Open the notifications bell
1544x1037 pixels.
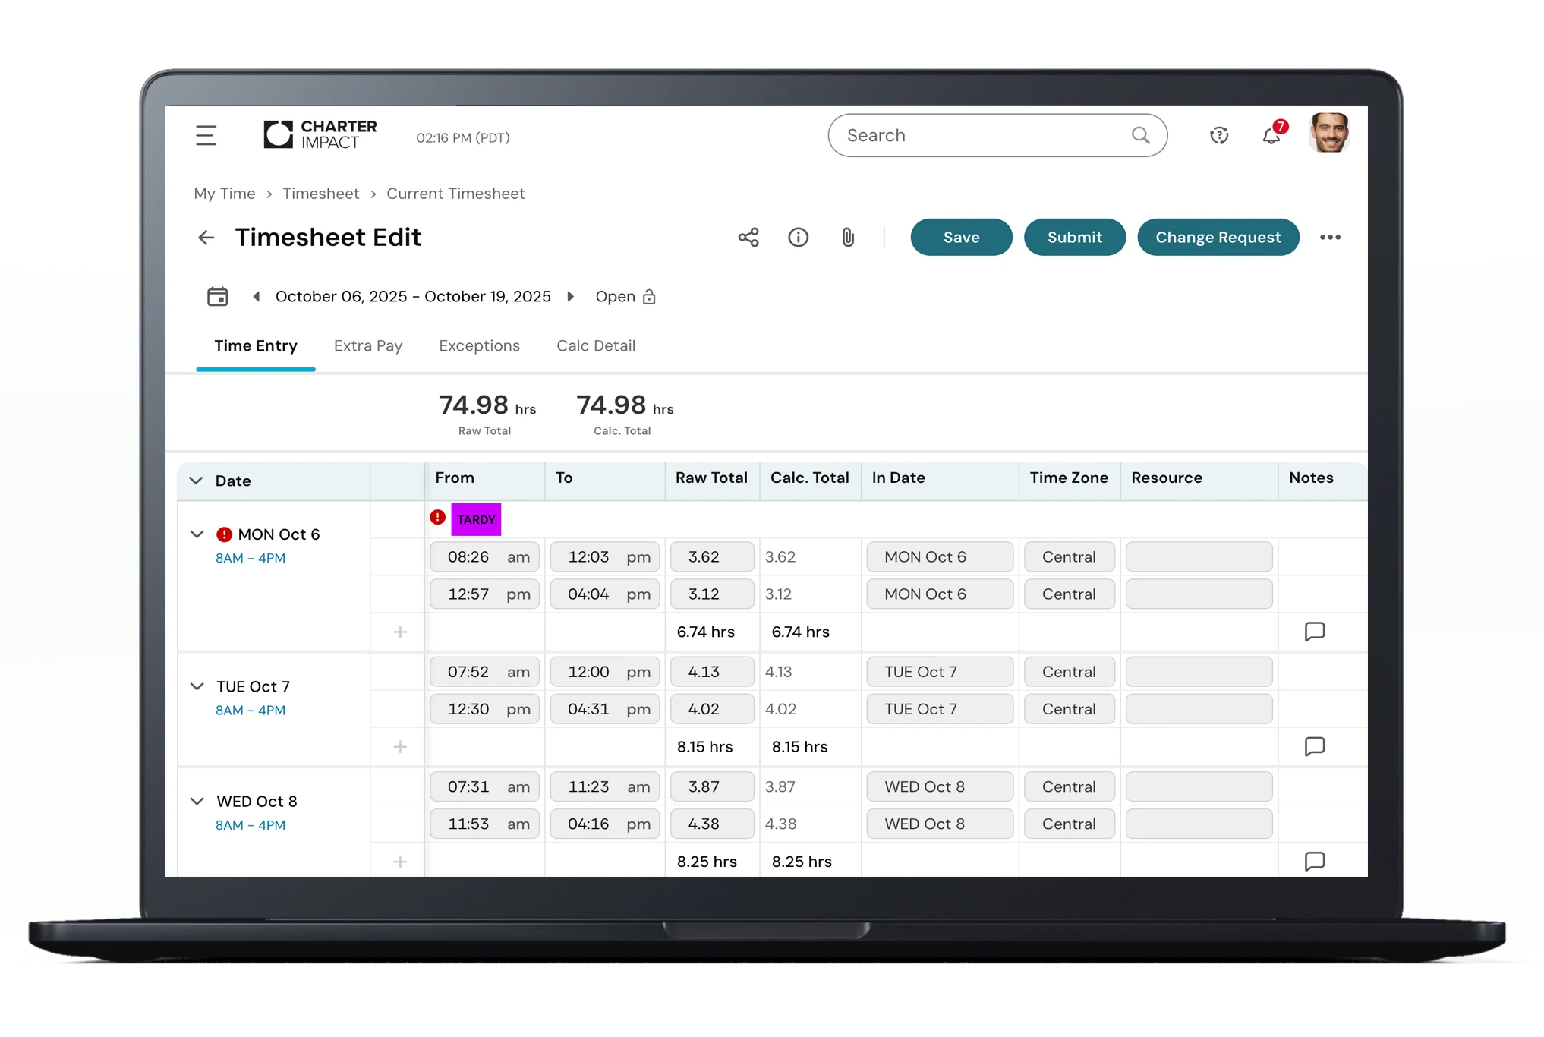pos(1271,136)
